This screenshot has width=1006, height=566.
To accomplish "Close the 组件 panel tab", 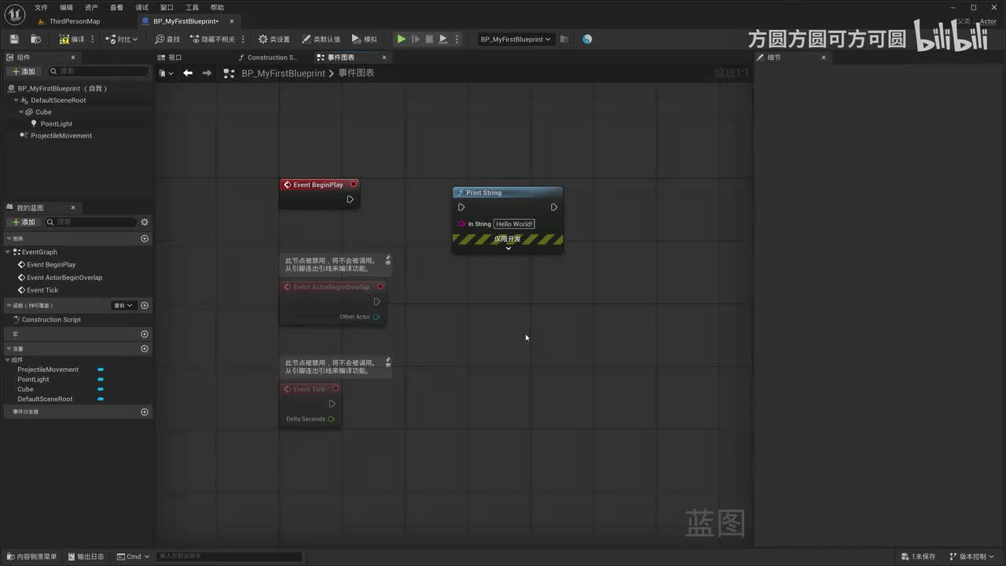I will [x=73, y=57].
